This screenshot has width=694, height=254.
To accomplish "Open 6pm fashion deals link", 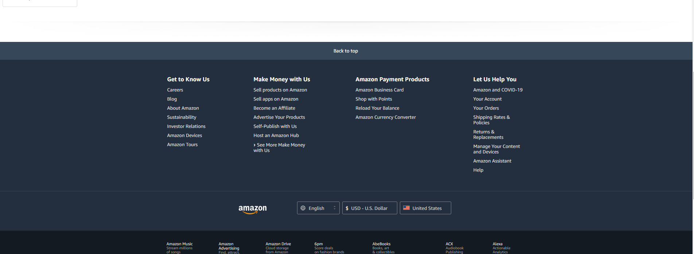I will (329, 248).
